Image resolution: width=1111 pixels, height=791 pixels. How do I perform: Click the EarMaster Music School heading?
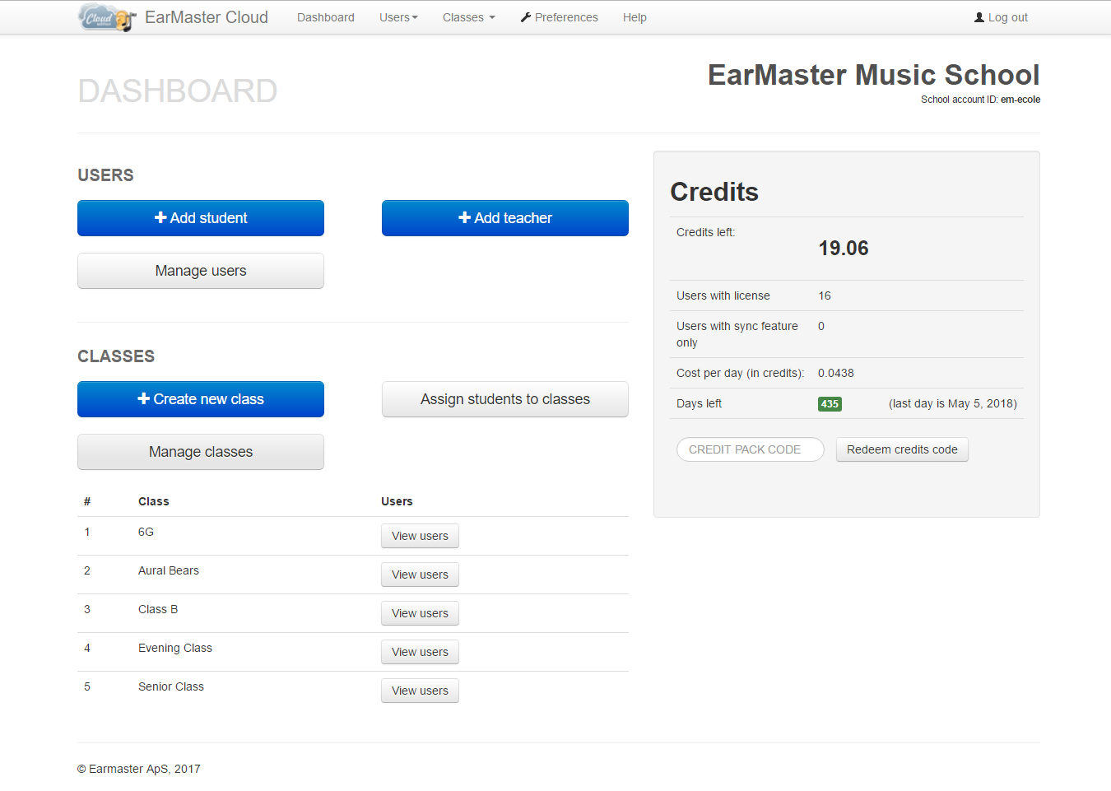tap(874, 75)
